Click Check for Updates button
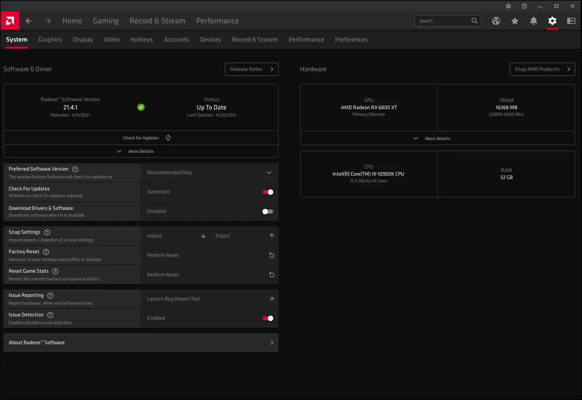The image size is (582, 400). point(141,138)
